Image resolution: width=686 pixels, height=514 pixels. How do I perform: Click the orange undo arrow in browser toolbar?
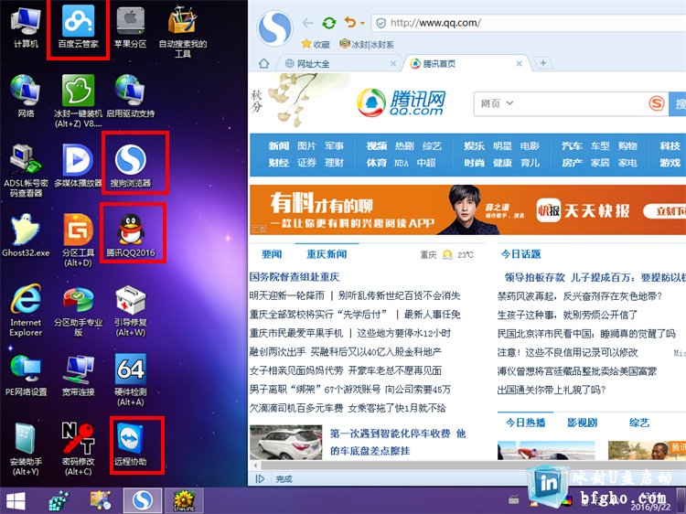coord(350,22)
